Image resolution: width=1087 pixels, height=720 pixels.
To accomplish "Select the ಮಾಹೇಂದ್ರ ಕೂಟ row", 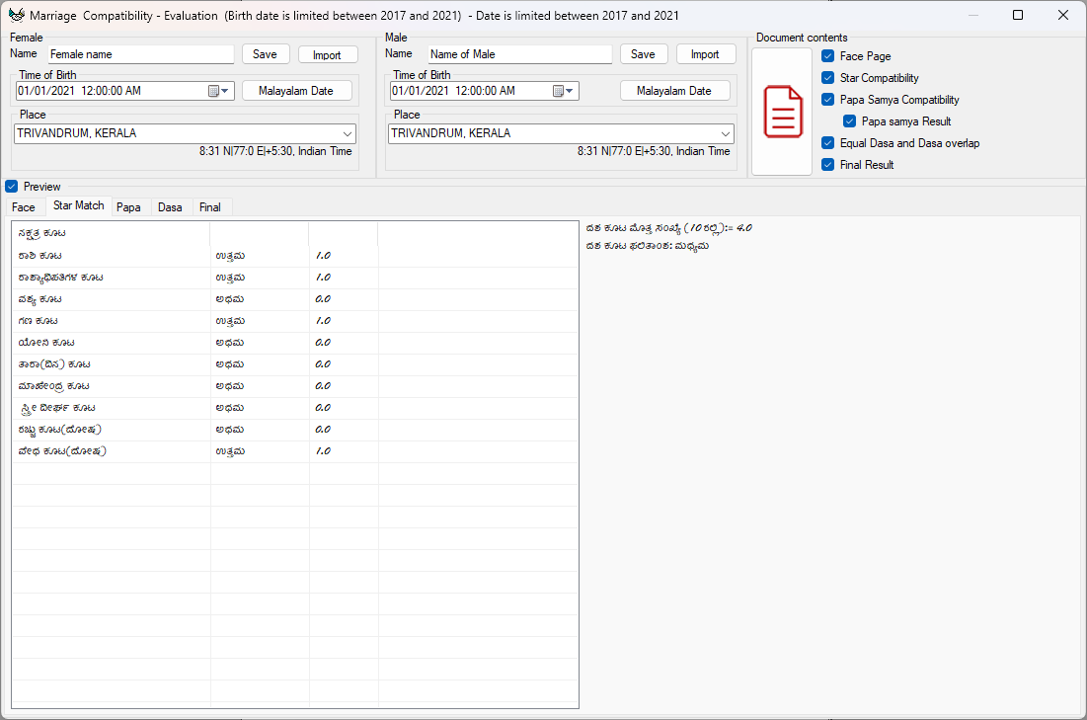I will point(294,386).
